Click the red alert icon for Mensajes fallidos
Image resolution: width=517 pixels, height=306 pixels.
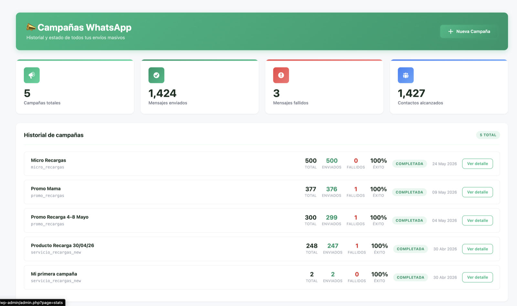281,75
